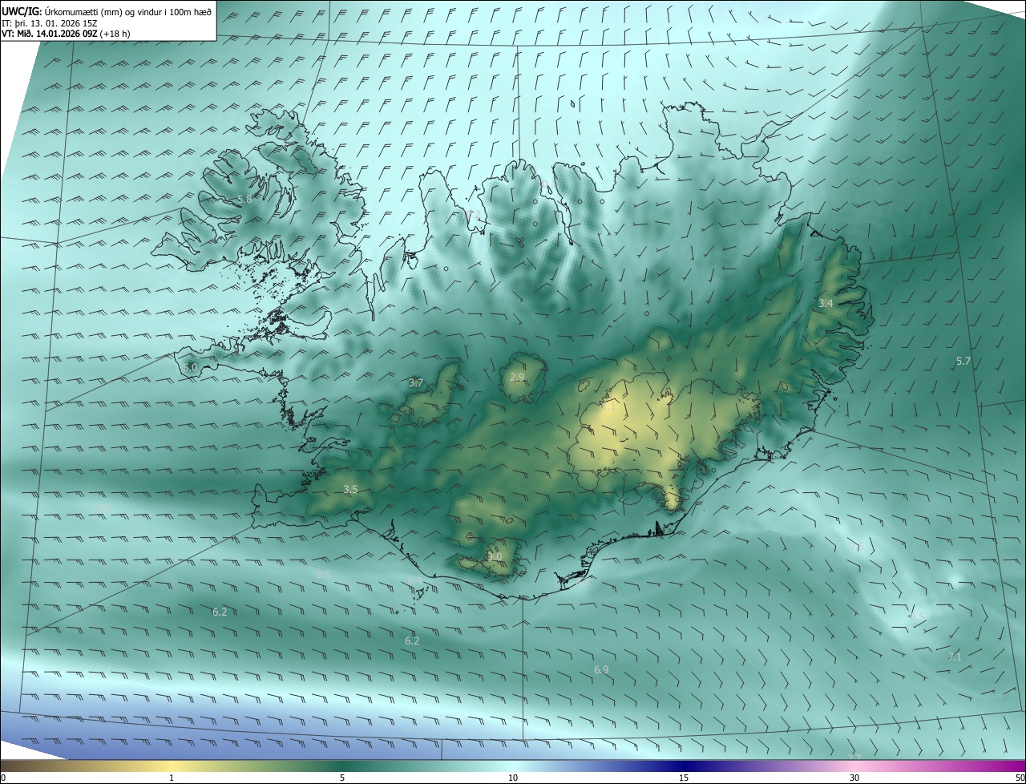Click the 5.0 value label on Snæfellsnes peninsula
This screenshot has width=1026, height=784.
click(190, 367)
